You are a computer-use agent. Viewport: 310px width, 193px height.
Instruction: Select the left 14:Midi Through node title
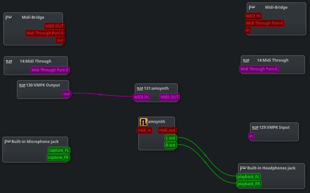pos(36,61)
